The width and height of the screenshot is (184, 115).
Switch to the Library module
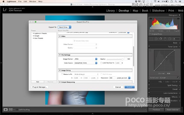coord(110,11)
